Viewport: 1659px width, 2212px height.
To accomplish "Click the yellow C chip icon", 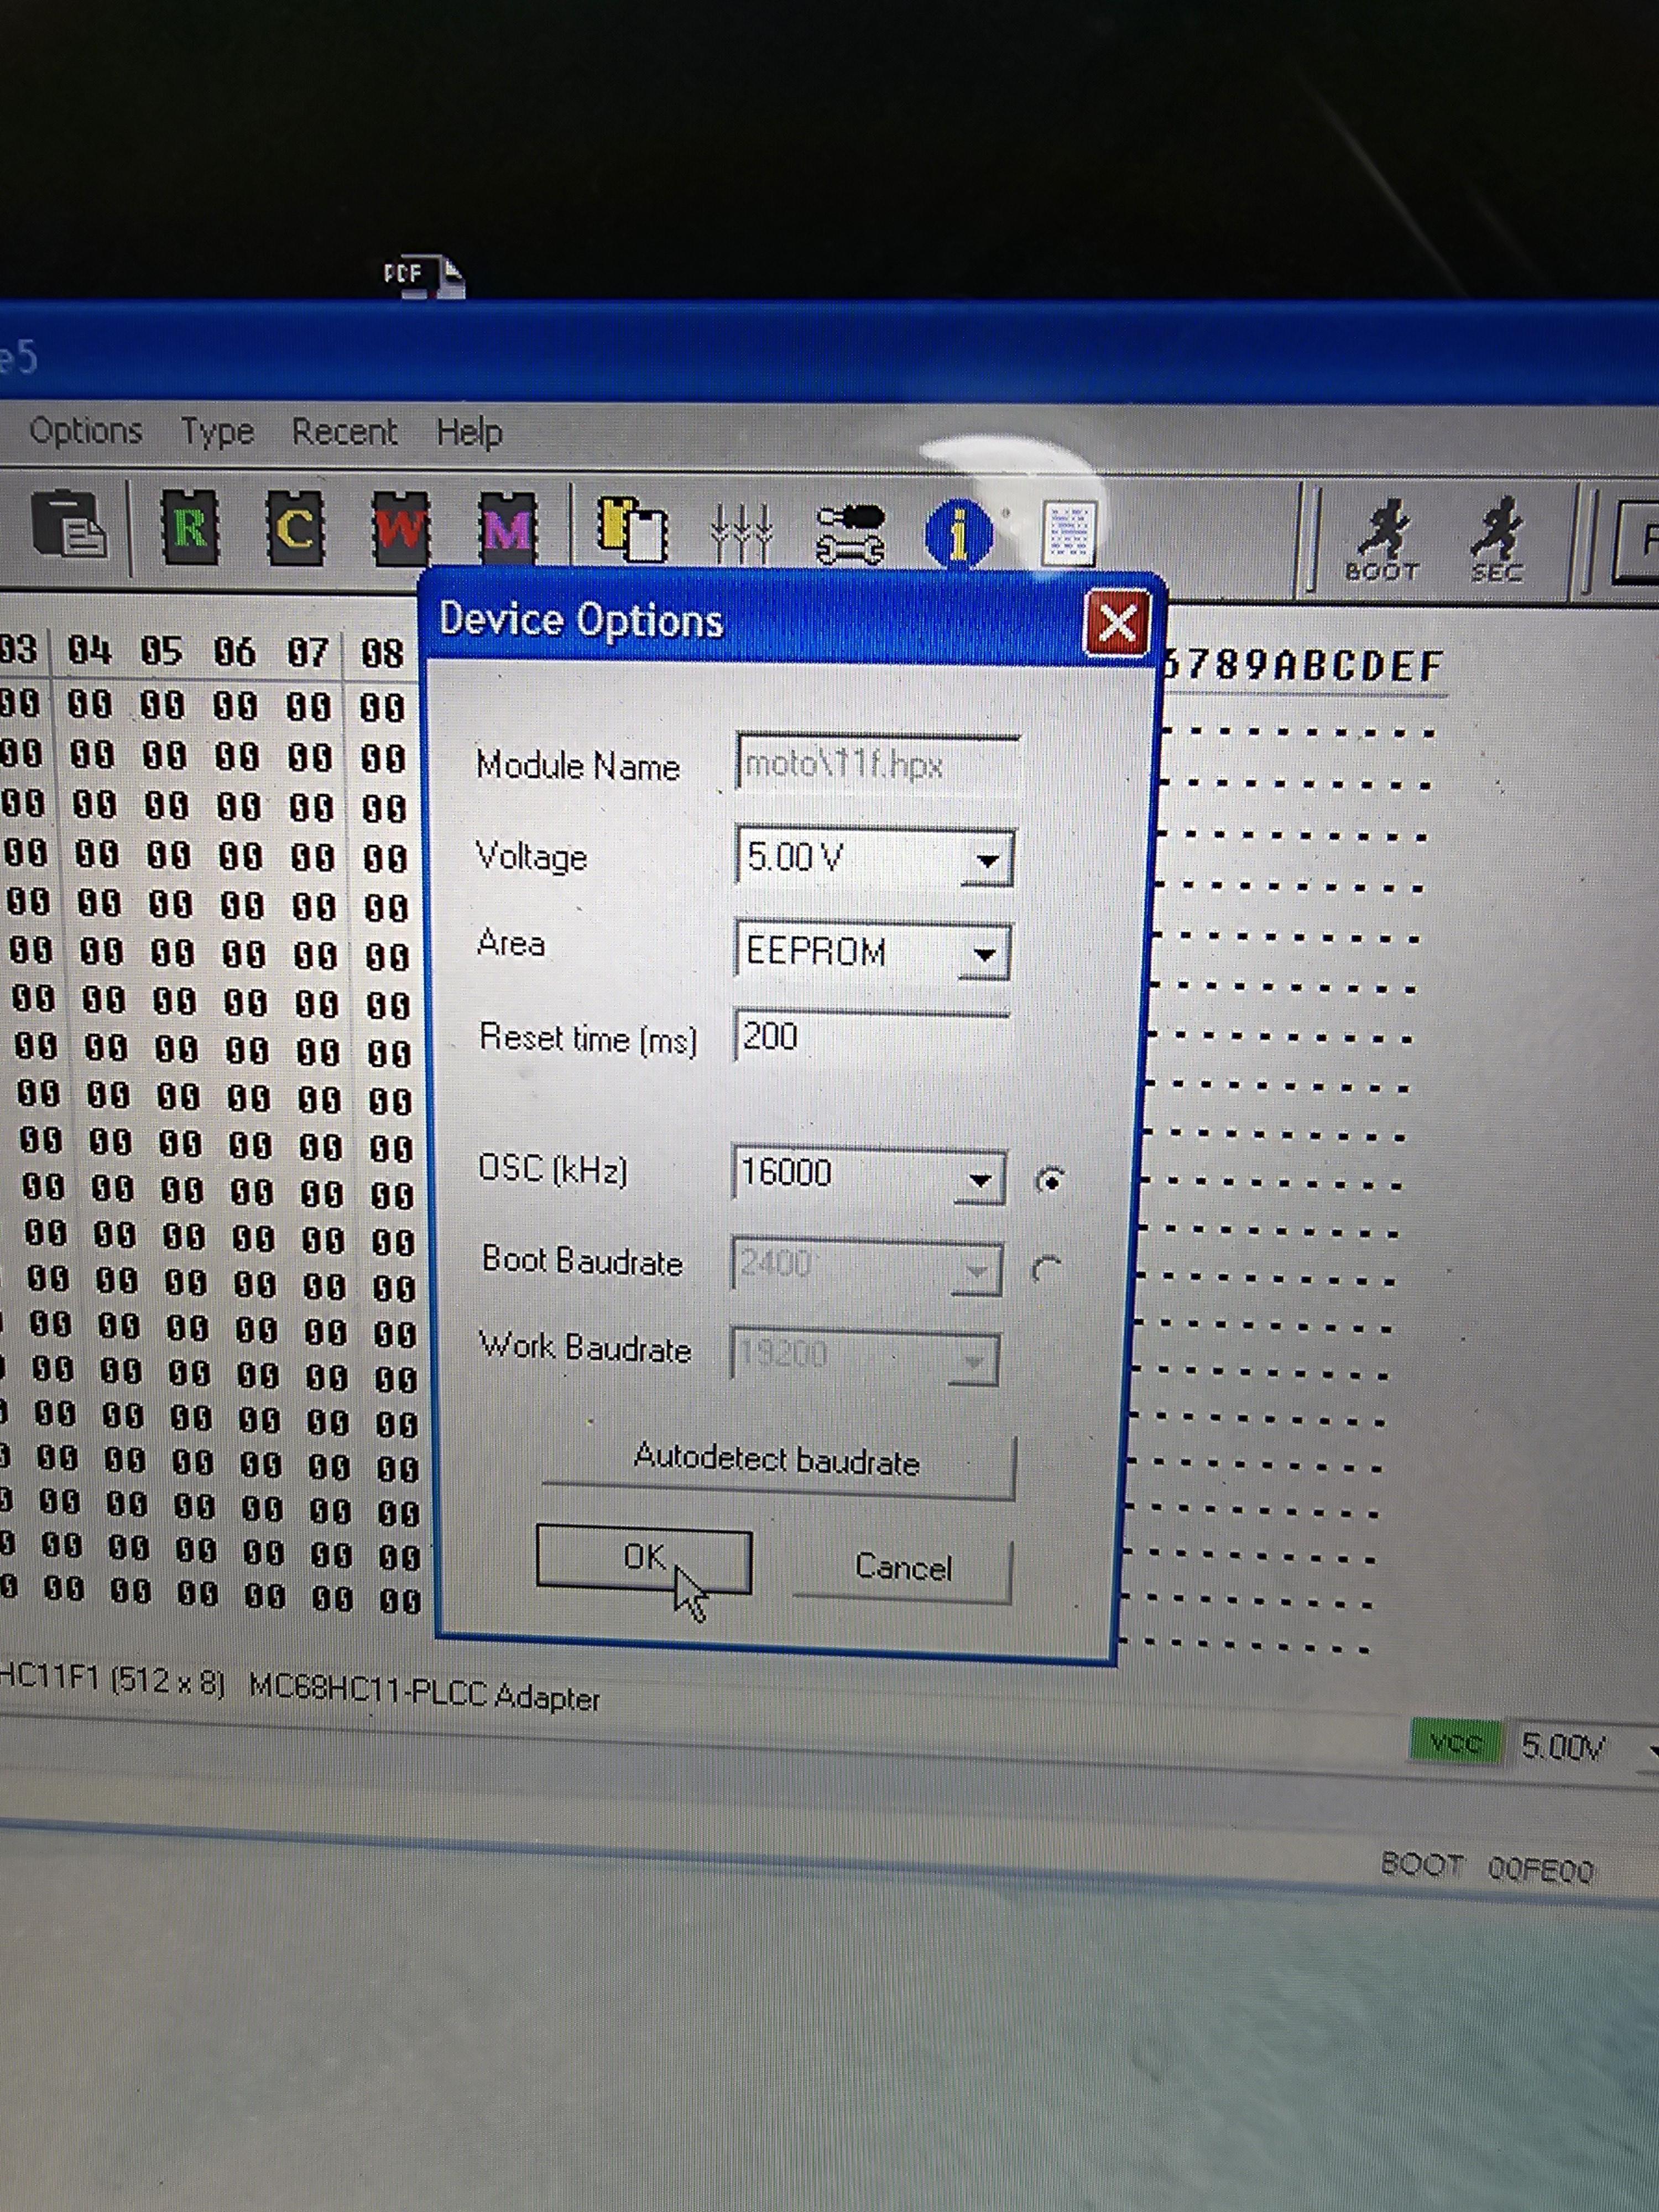I will 295,528.
